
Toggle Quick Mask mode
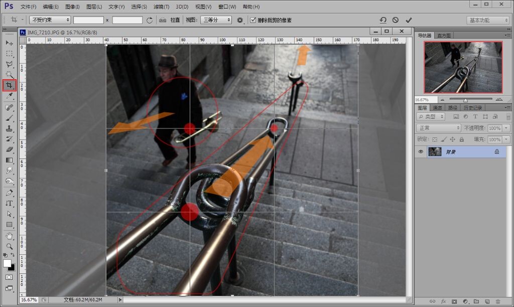click(x=9, y=277)
